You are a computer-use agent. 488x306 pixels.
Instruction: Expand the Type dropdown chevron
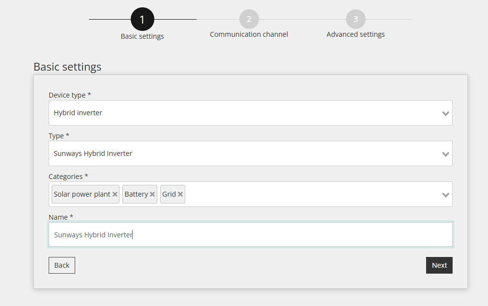coord(446,154)
